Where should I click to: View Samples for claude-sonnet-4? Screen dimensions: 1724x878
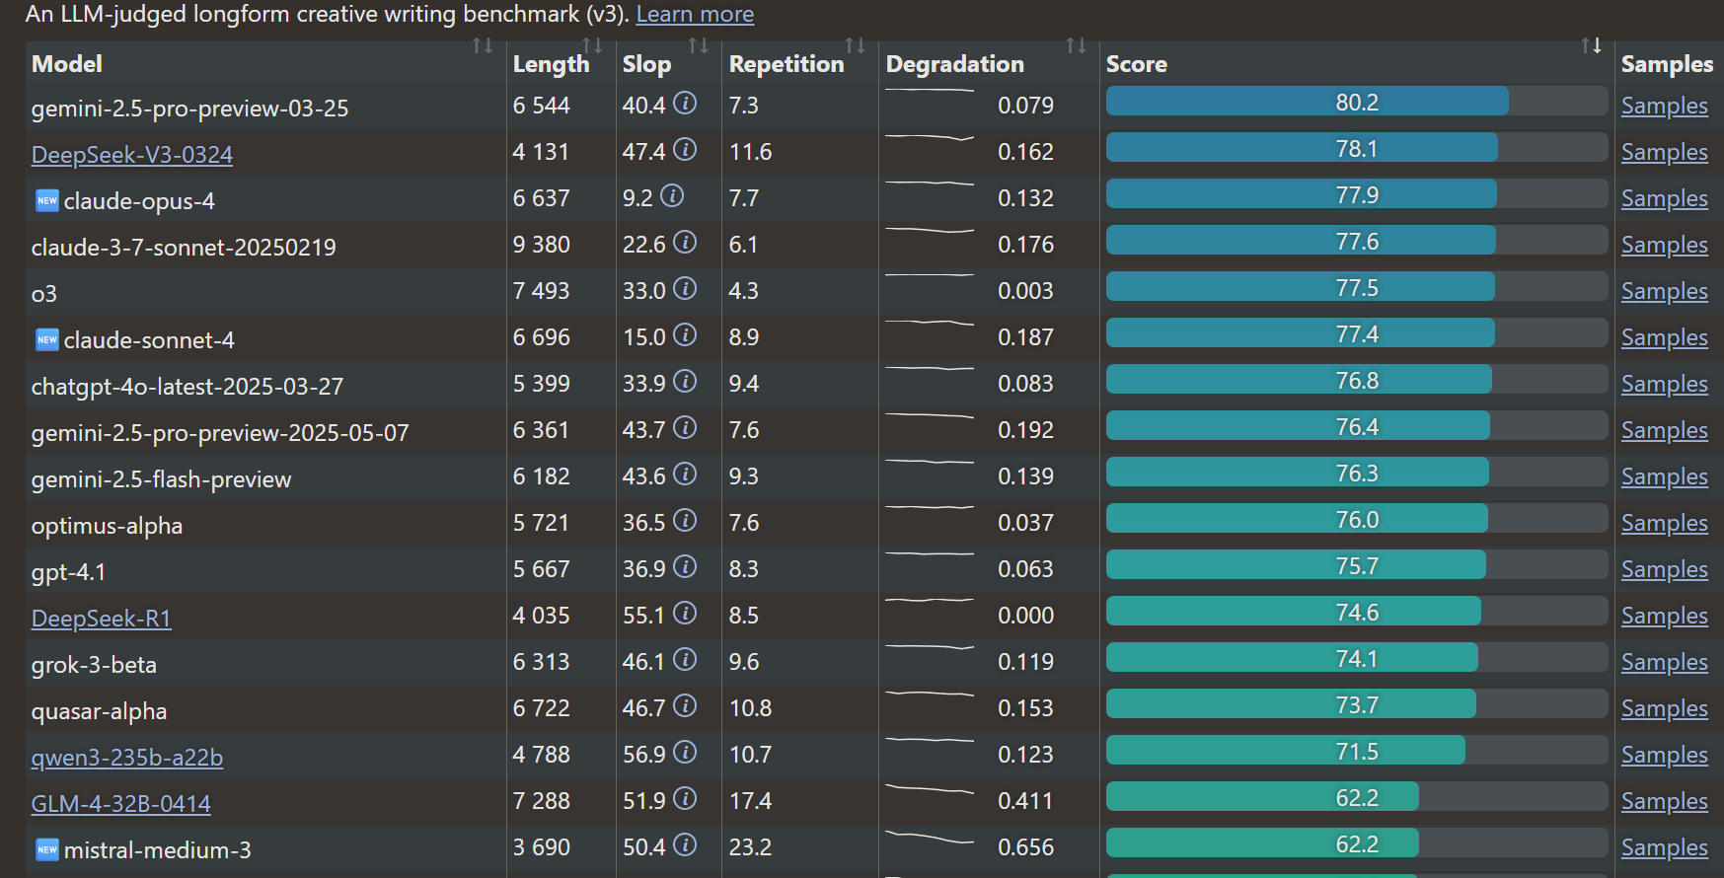1665,337
